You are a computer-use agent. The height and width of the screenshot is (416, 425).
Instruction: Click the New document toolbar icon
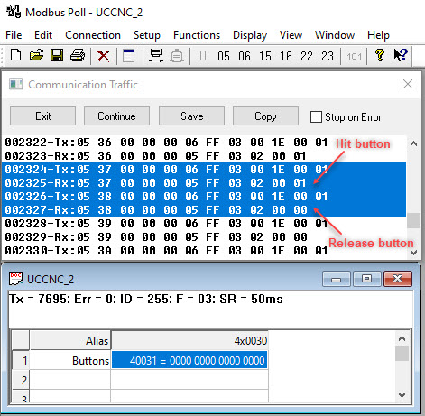click(16, 56)
